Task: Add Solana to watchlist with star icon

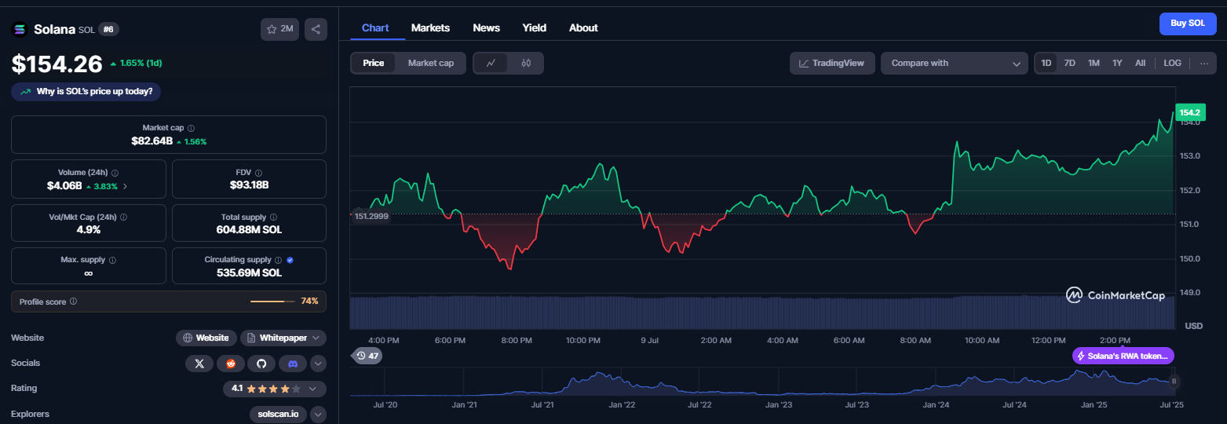Action: (x=280, y=29)
